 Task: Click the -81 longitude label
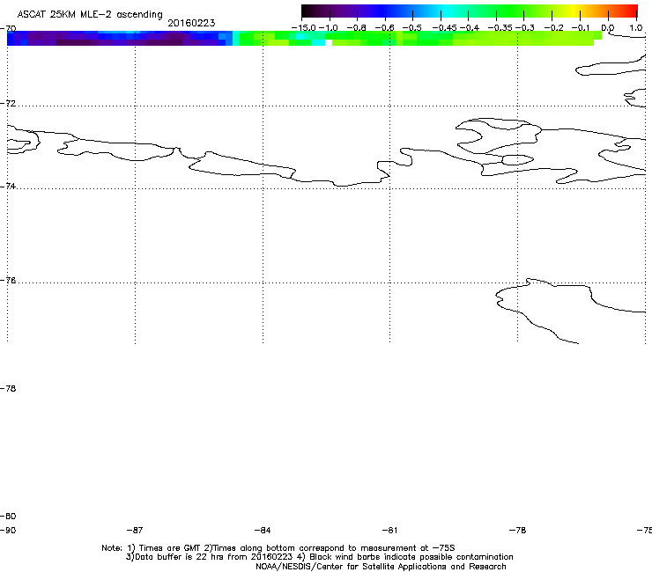pyautogui.click(x=389, y=530)
